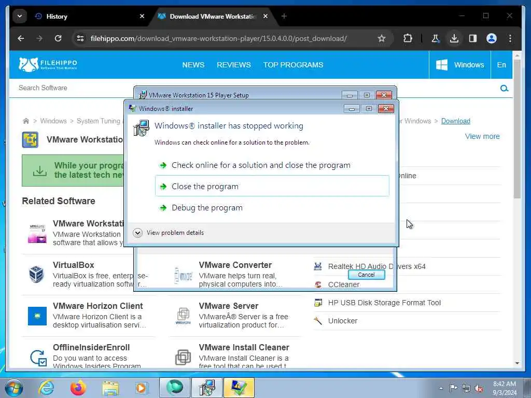Open the Chrome three-dot menu
The image size is (531, 398).
point(510,38)
